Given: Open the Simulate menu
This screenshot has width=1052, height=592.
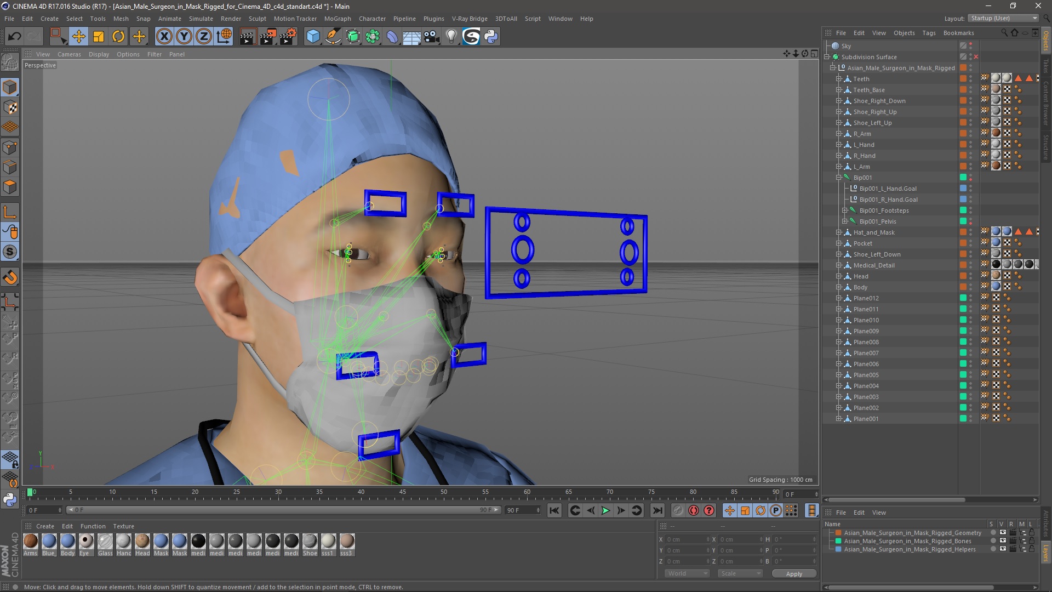Looking at the screenshot, I should pyautogui.click(x=201, y=19).
